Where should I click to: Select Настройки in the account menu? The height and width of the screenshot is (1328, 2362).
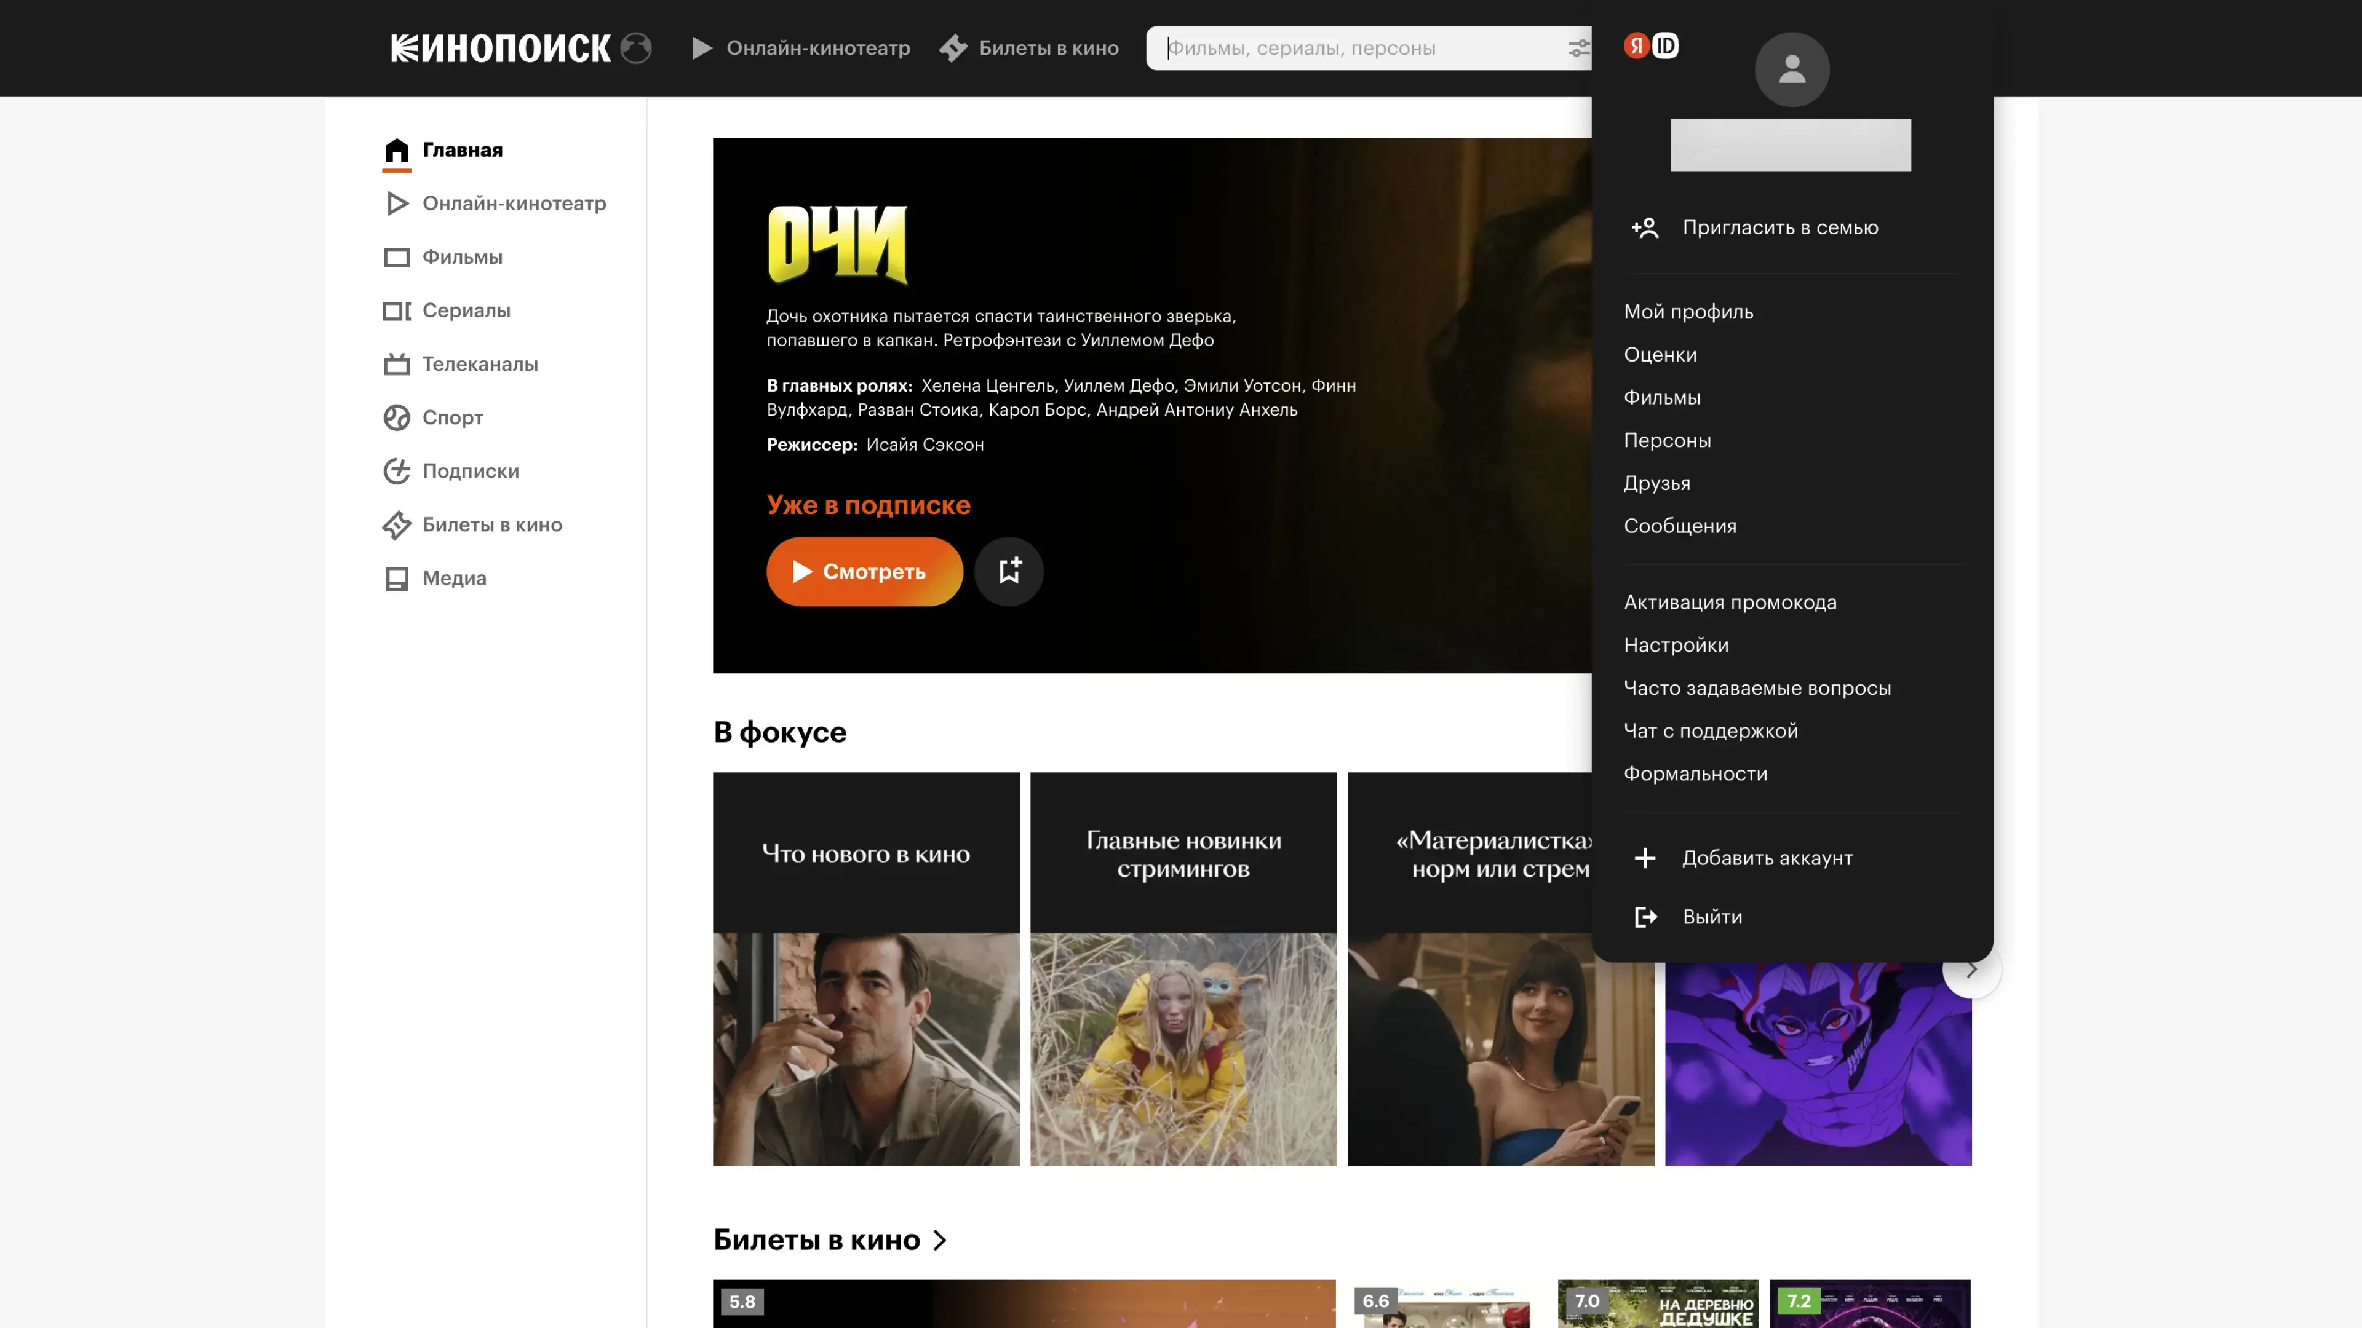[1676, 645]
